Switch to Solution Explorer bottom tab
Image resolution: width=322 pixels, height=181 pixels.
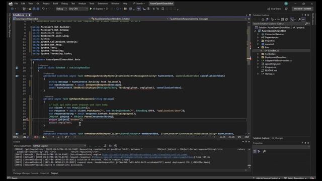click(x=261, y=138)
